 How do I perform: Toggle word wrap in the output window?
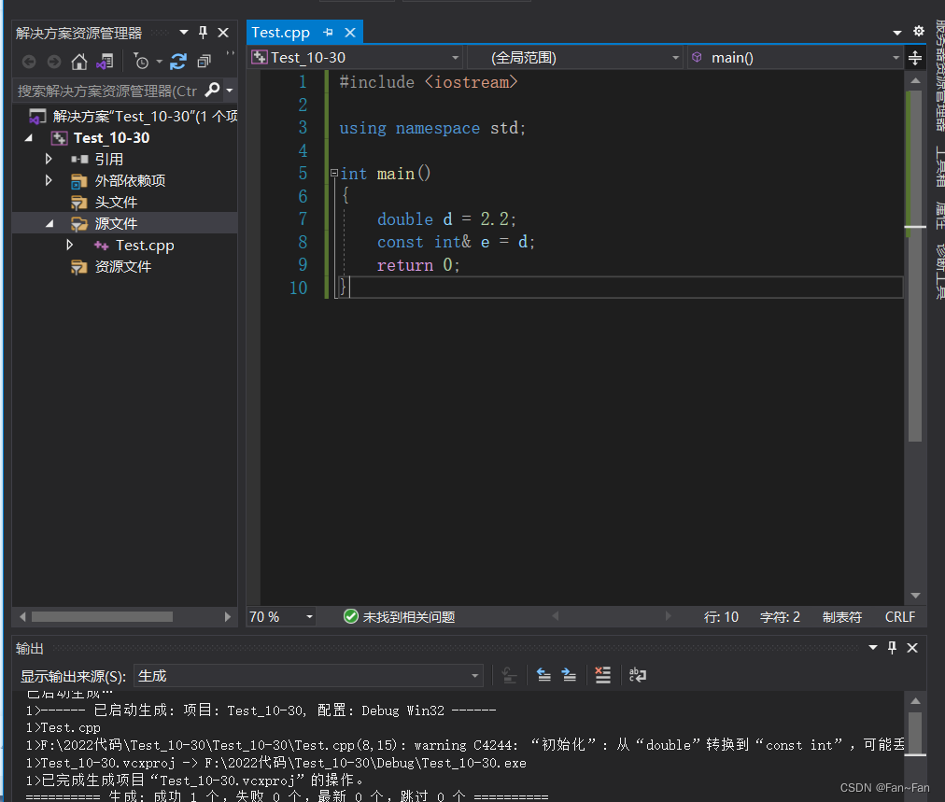click(638, 675)
